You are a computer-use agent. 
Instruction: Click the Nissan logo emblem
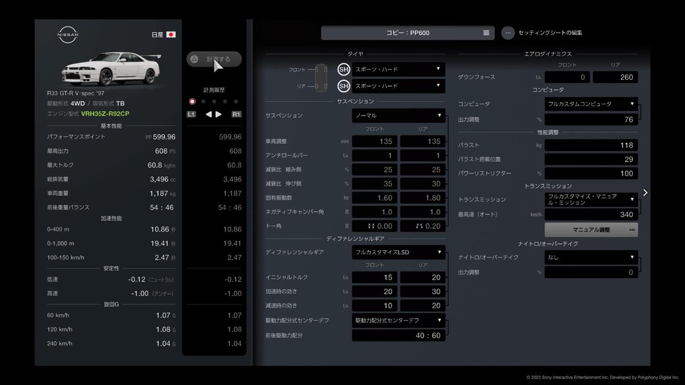(68, 34)
